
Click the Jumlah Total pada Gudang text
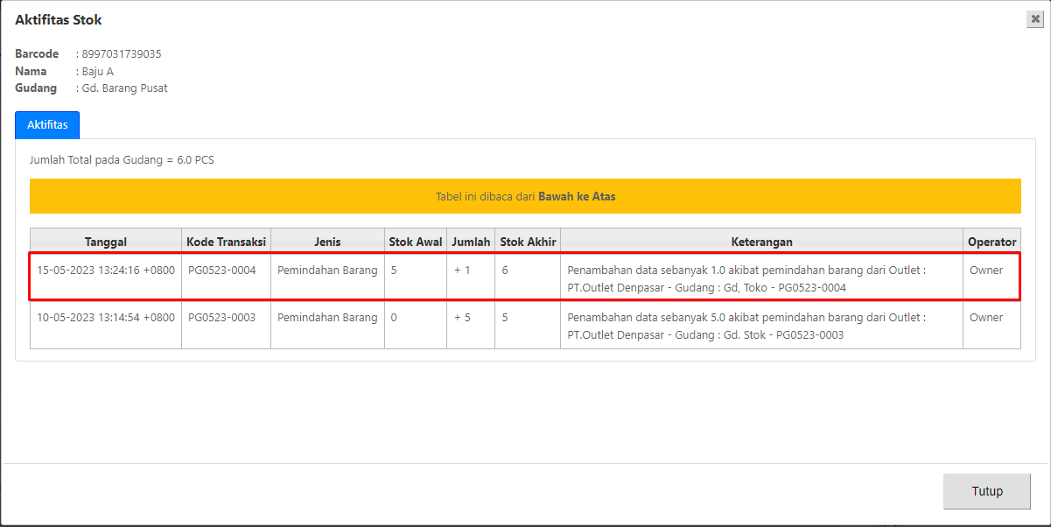click(122, 160)
